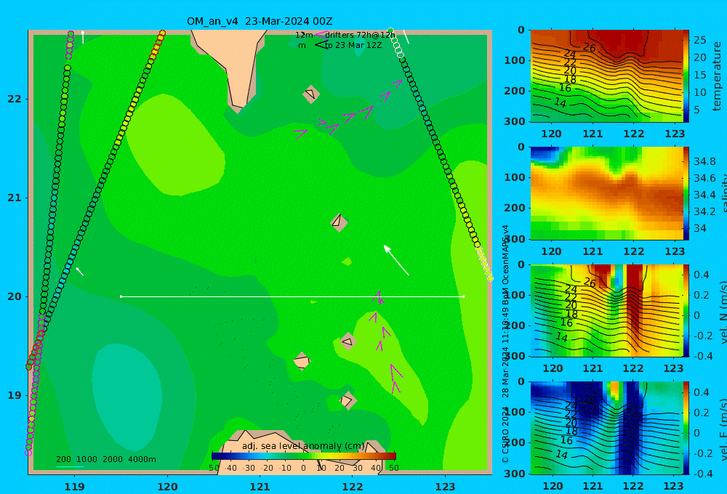Click the latitude 22 axis label
Image resolution: width=727 pixels, height=494 pixels.
15,99
